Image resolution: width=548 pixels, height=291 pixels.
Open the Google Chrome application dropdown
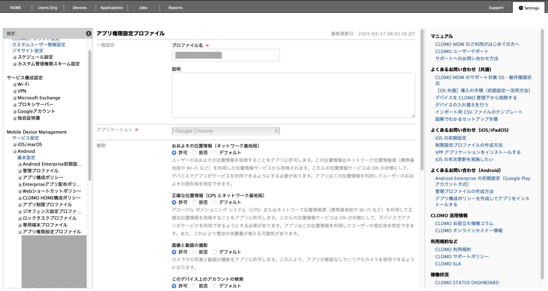[226, 131]
